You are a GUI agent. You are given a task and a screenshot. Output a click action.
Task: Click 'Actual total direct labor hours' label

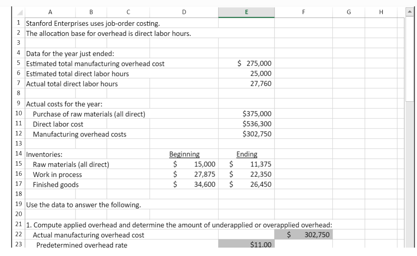pos(72,84)
